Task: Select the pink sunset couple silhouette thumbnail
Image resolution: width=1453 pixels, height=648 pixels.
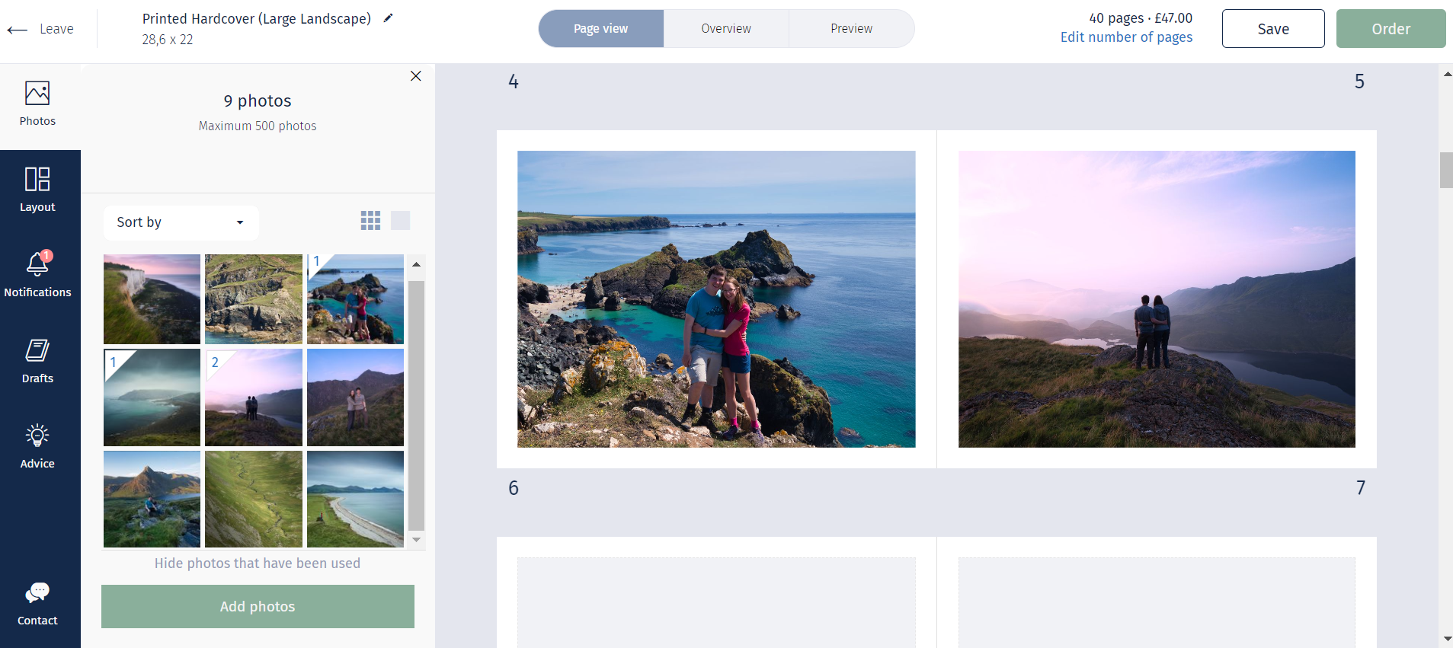Action: point(254,397)
